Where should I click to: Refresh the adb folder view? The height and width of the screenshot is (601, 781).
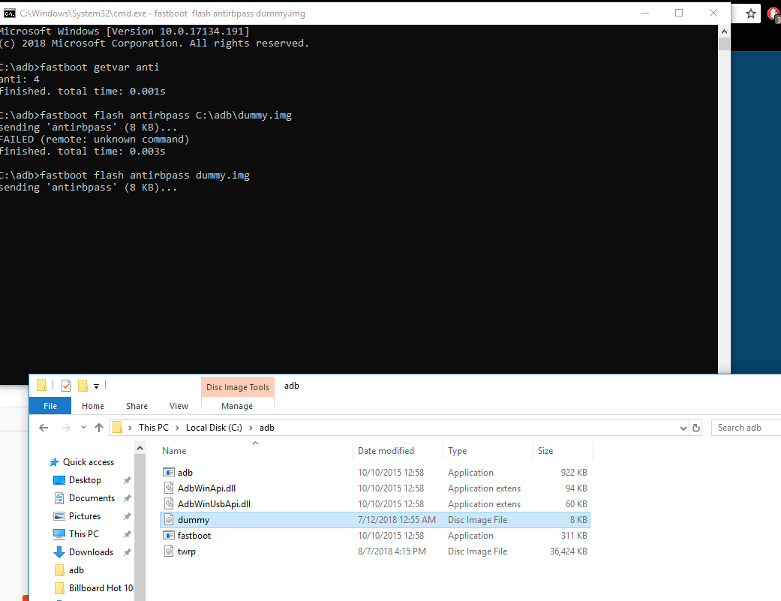pyautogui.click(x=696, y=428)
